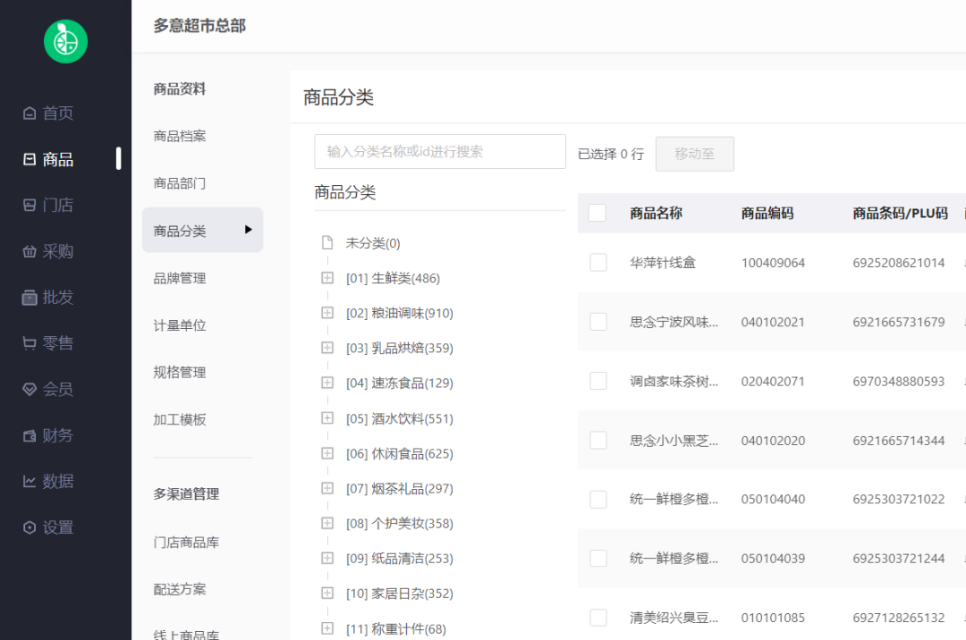Expand the [08] 个护美妆 category

tap(327, 523)
